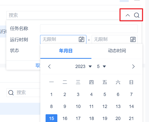149x122 pixels.
Task: Collapse advanced search with the up chevron
Action: pyautogui.click(x=128, y=15)
